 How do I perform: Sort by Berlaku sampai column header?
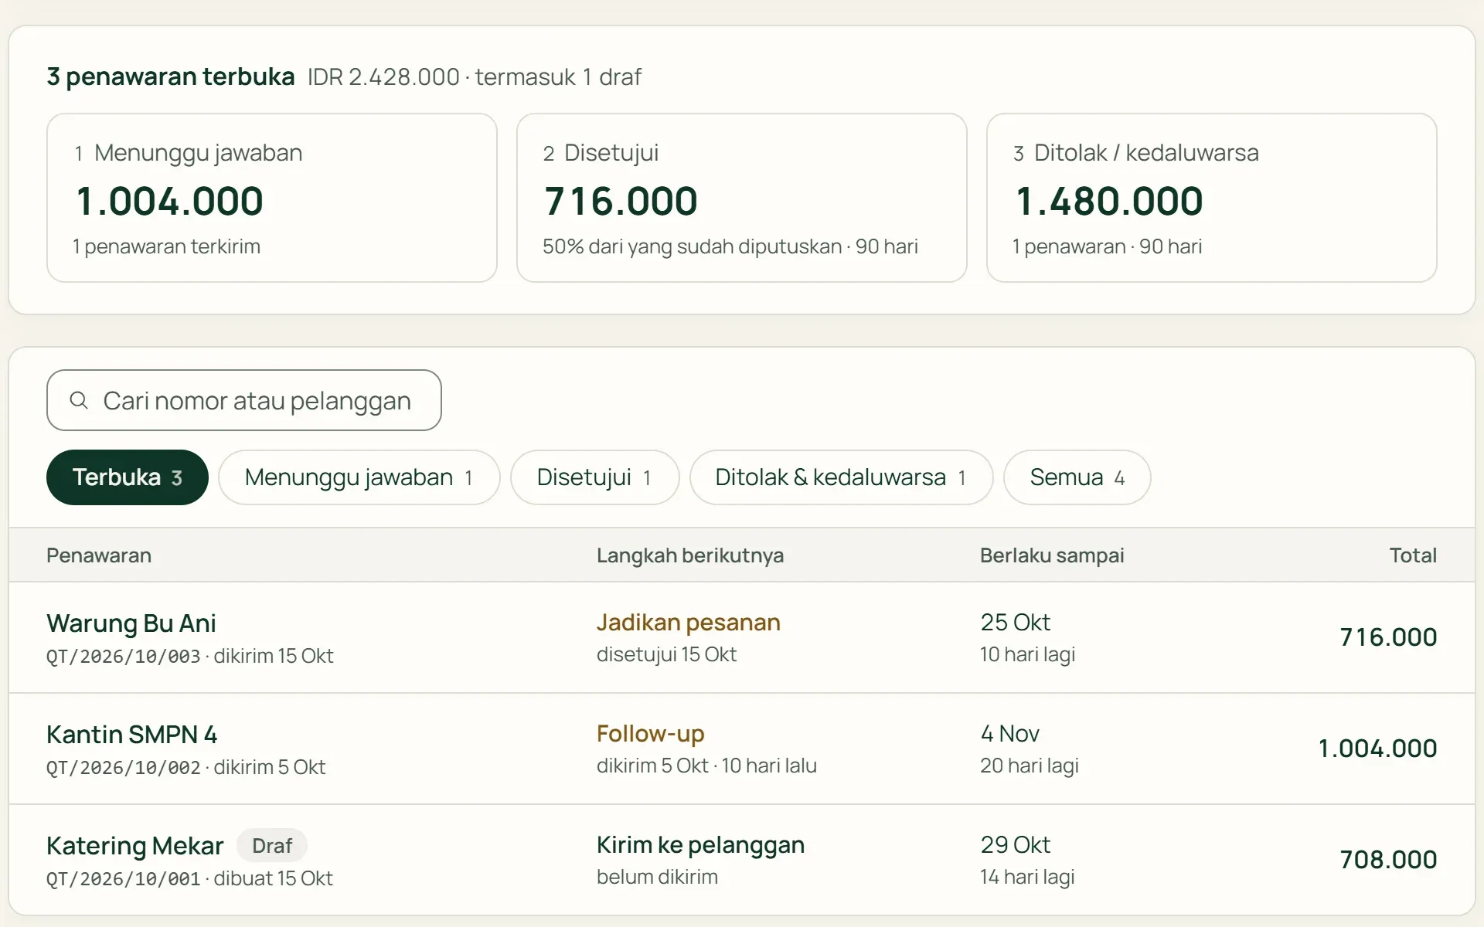pos(1052,555)
